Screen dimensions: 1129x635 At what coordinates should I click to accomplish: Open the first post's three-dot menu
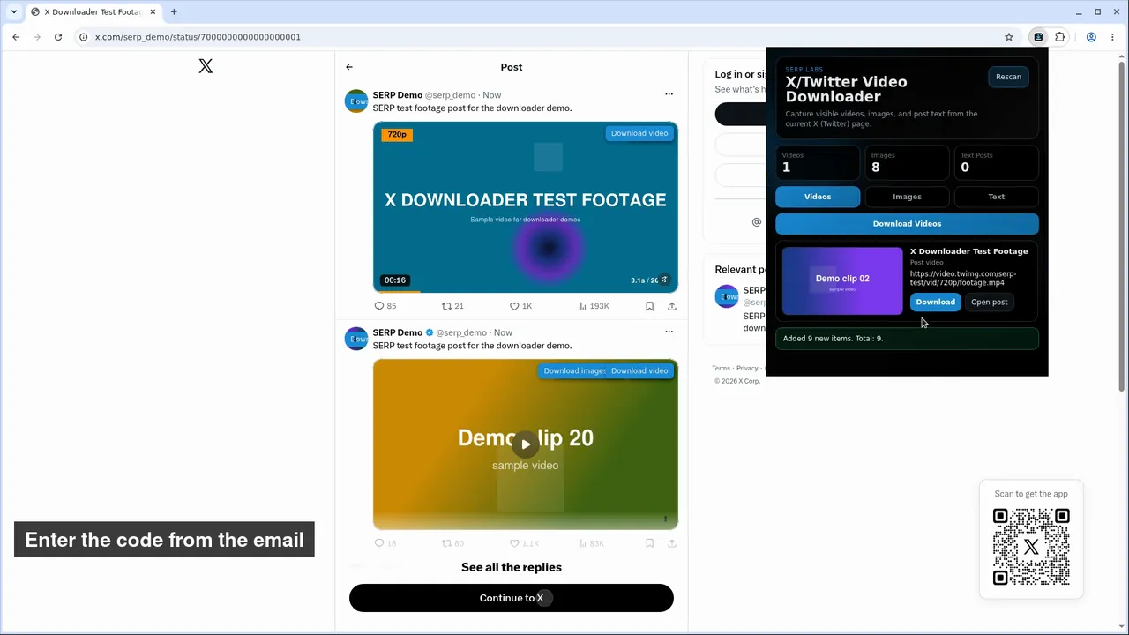pos(669,94)
